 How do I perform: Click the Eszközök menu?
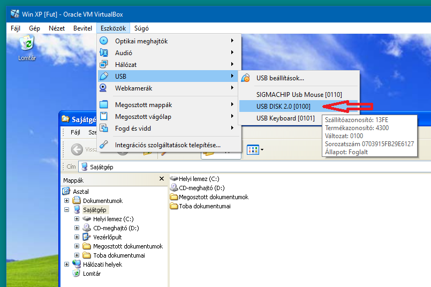114,28
